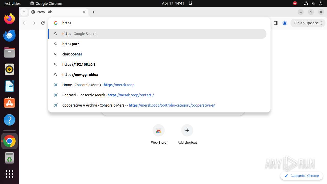Click the Google G icon in omnibox
327x184 pixels.
click(56, 23)
